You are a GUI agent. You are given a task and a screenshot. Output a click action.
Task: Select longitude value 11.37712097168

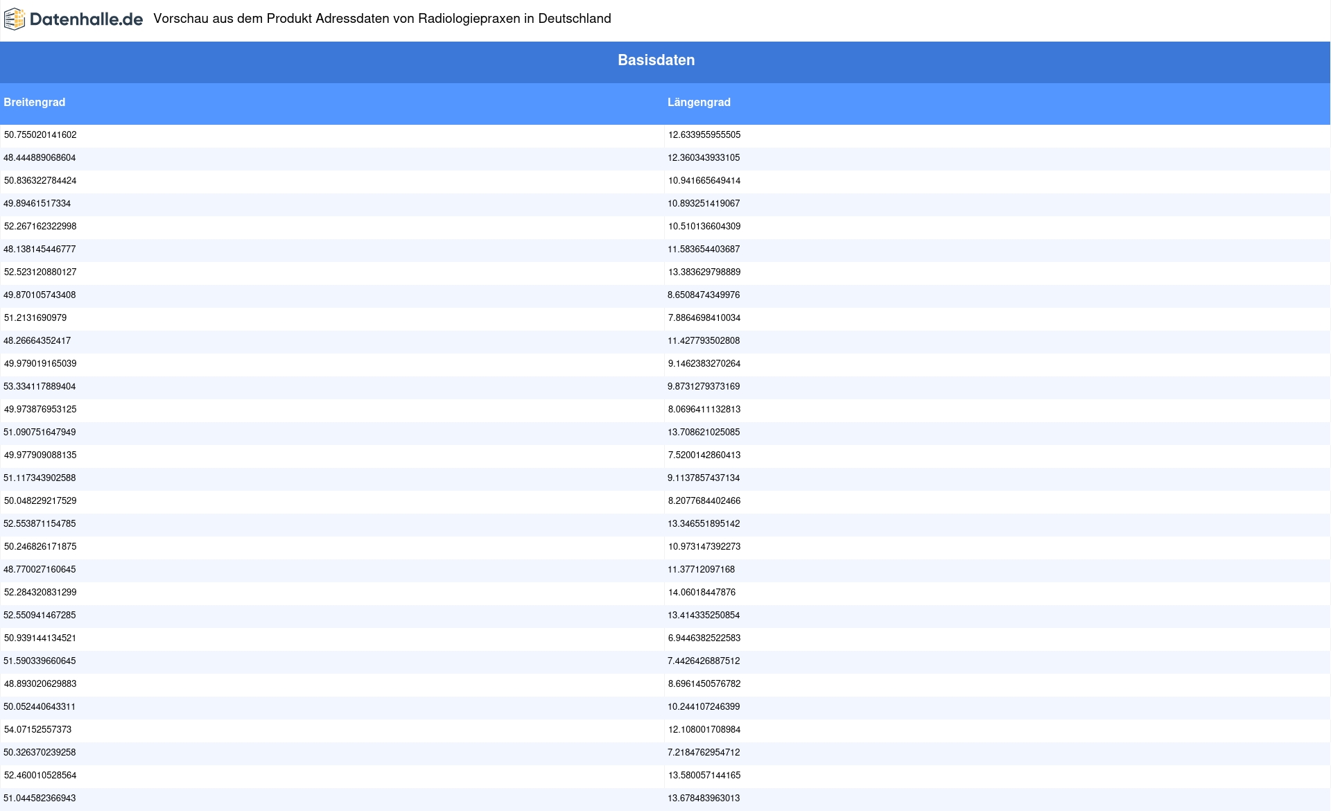click(x=702, y=570)
